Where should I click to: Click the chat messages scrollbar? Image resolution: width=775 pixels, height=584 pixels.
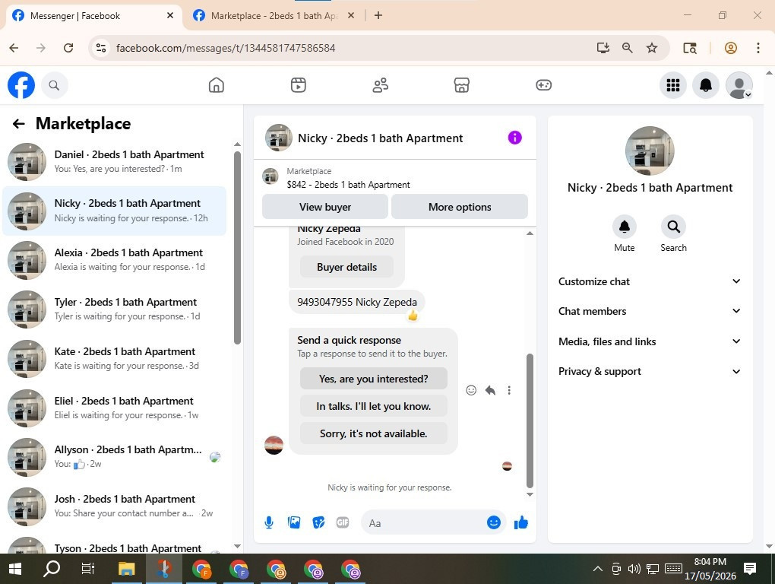[530, 421]
